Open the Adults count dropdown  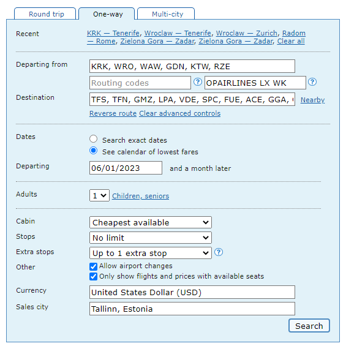coord(99,195)
